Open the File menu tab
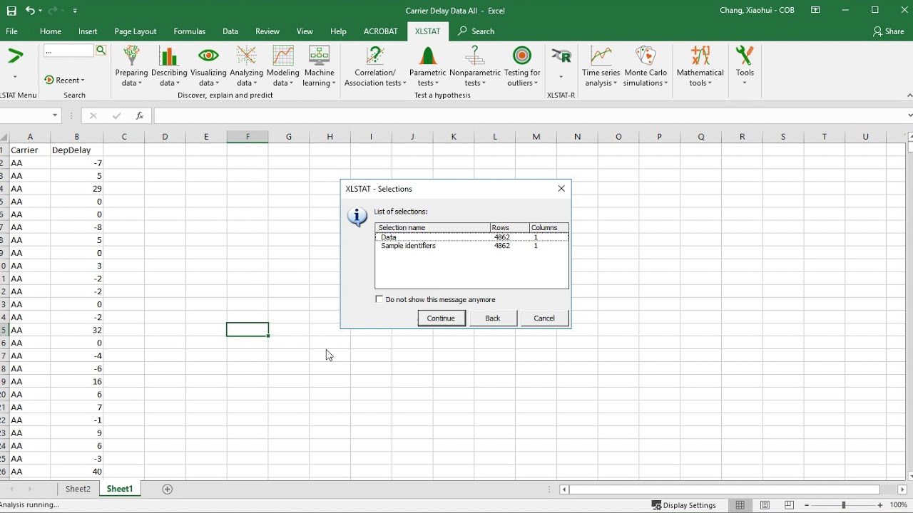 [x=11, y=31]
